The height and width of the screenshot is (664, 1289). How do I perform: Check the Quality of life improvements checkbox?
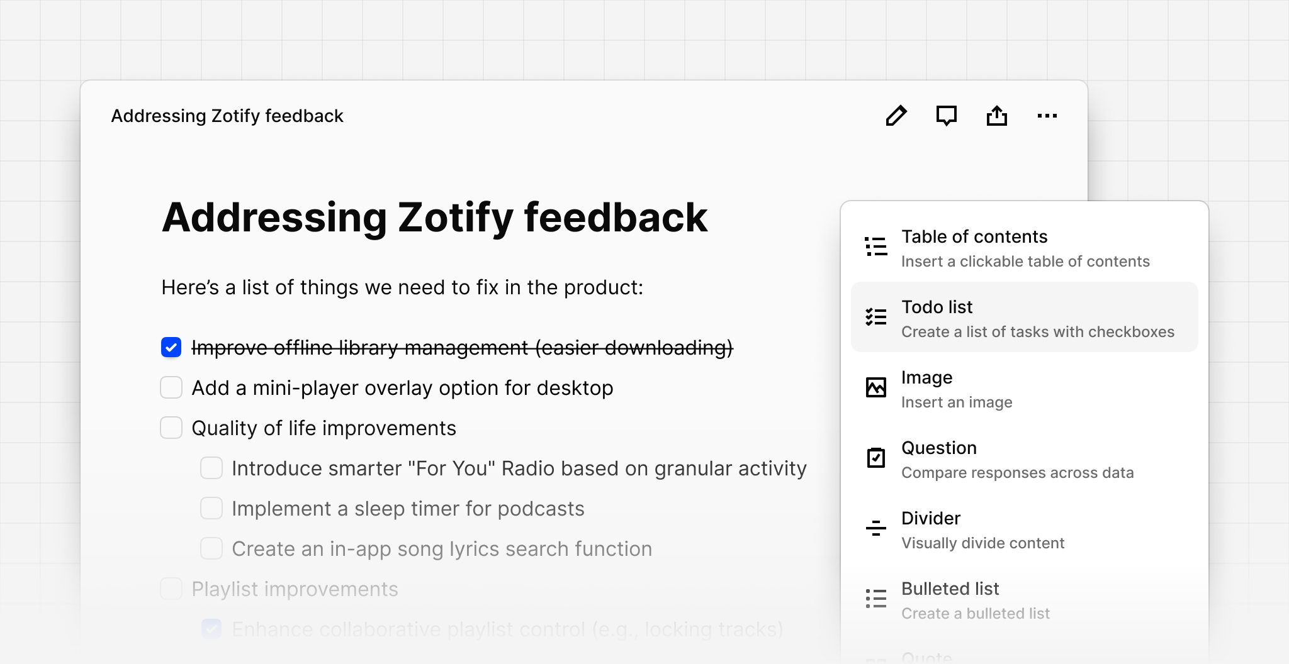(x=171, y=428)
